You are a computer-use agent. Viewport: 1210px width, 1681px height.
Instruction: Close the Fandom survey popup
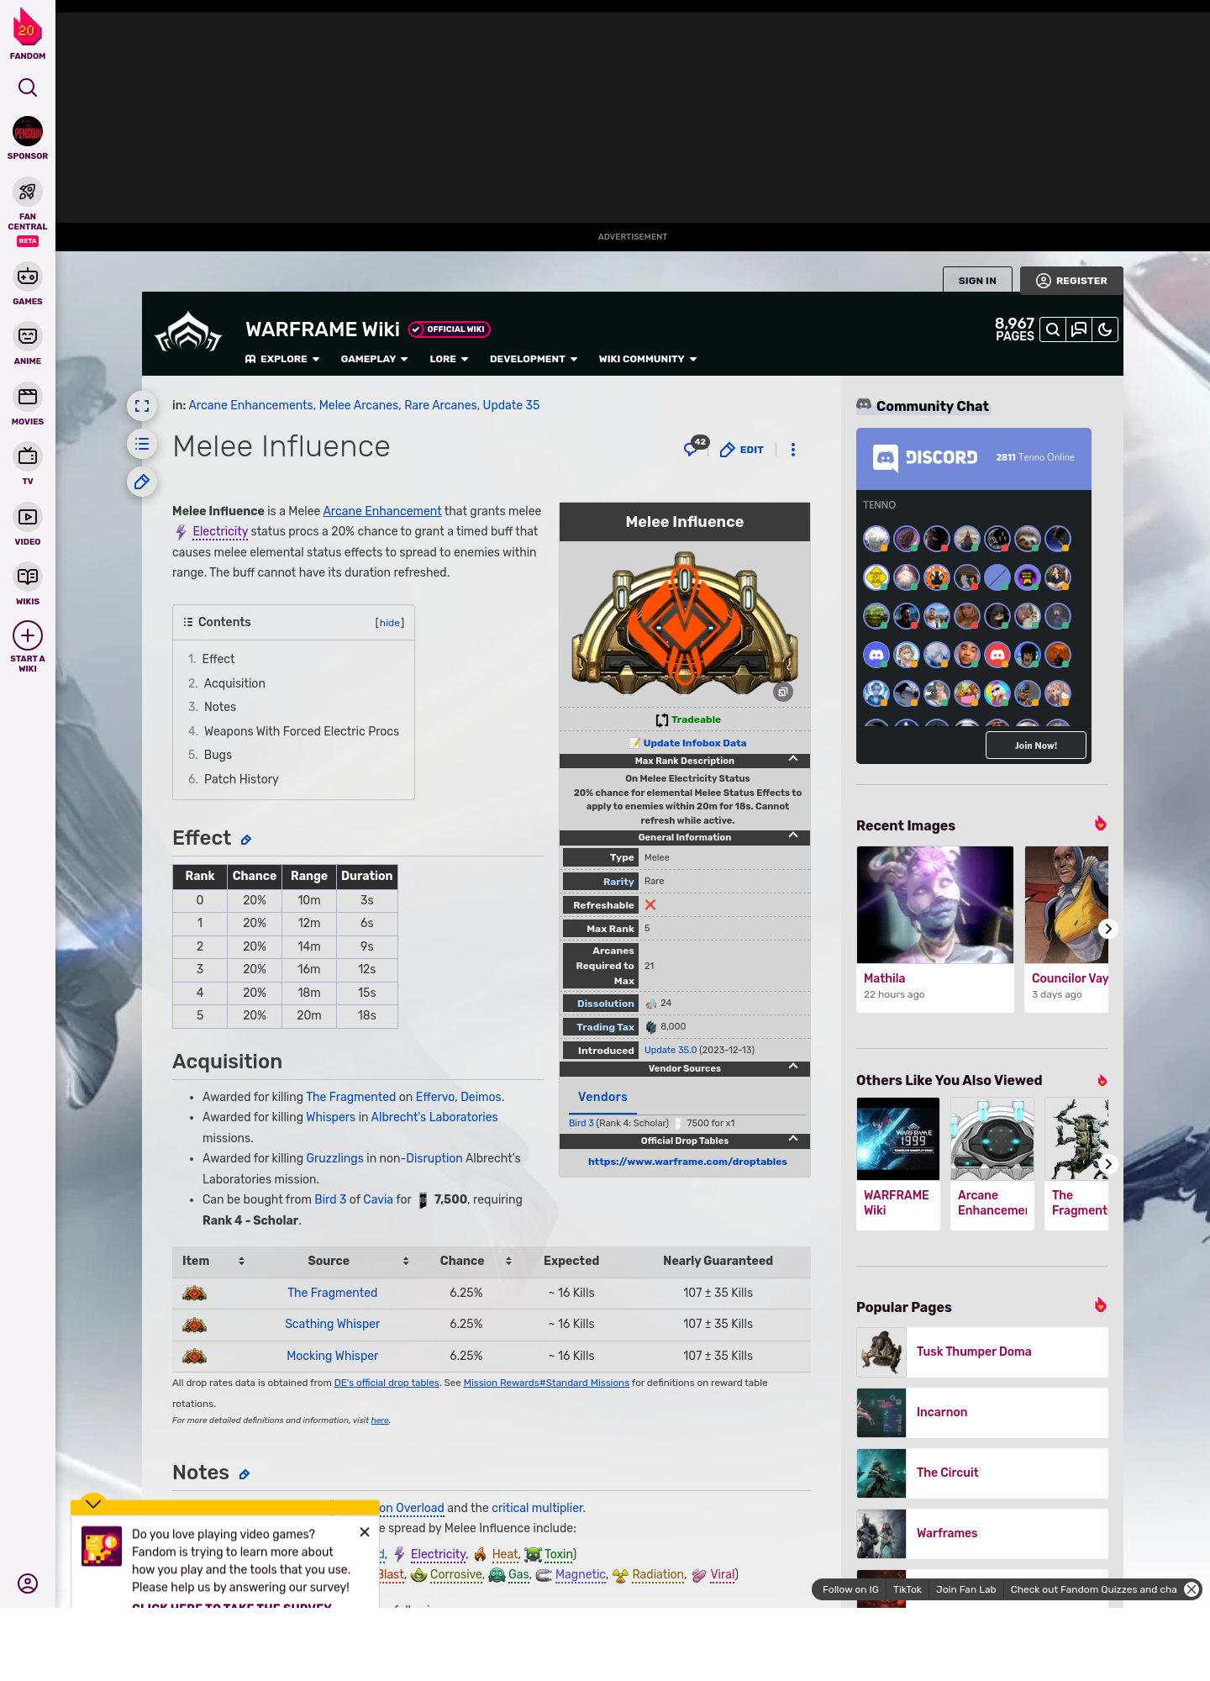tap(365, 1532)
